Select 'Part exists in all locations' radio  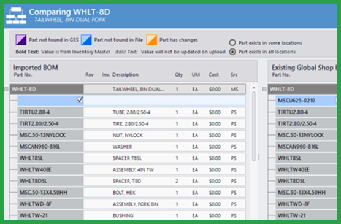232,52
